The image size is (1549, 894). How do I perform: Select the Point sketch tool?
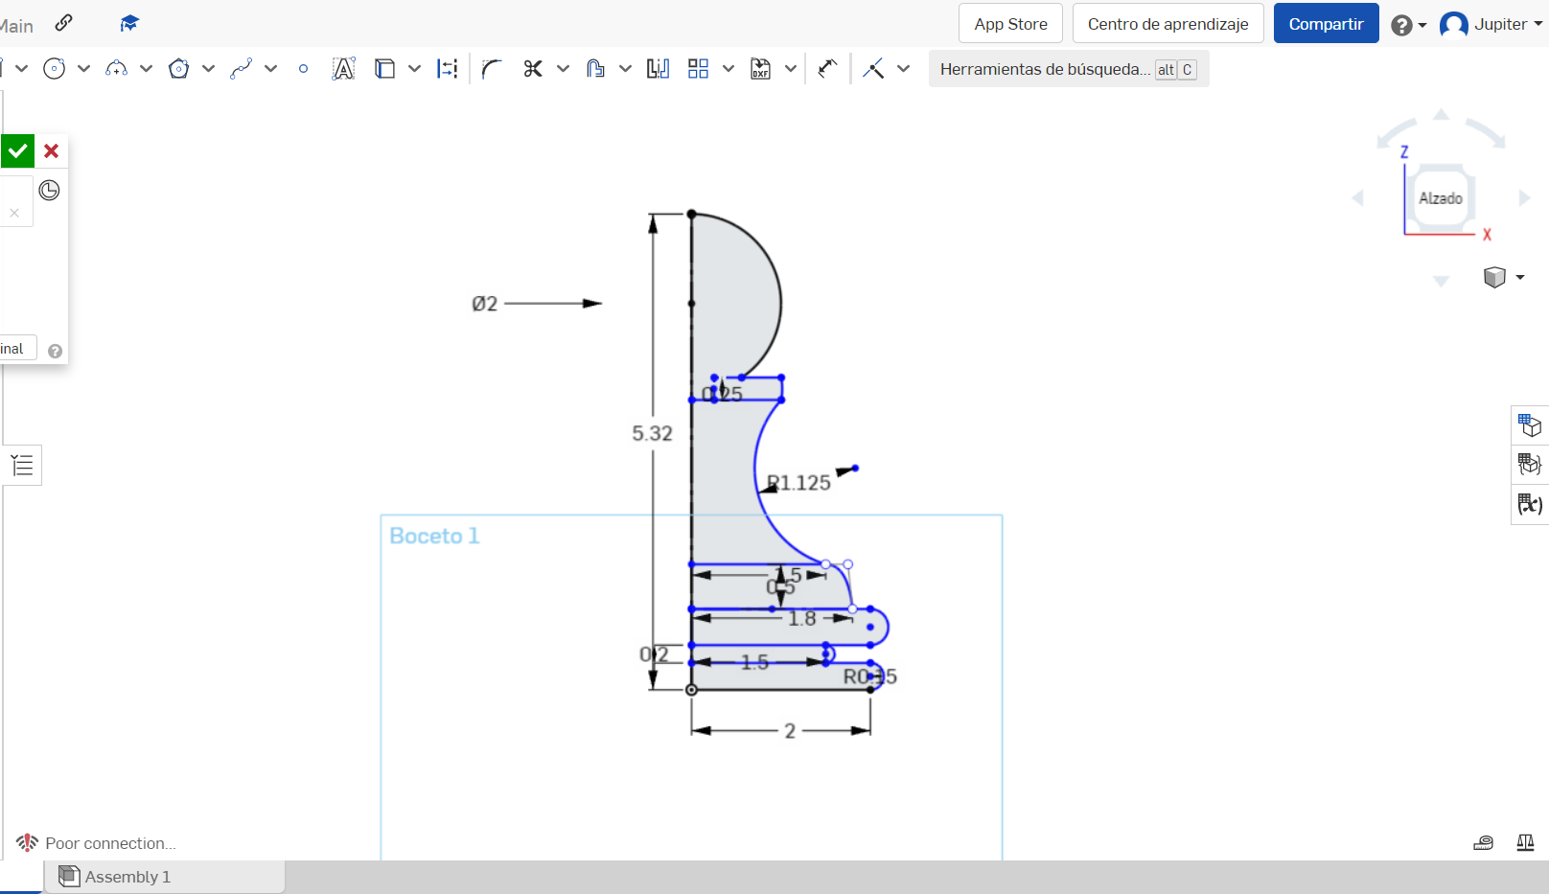(304, 69)
